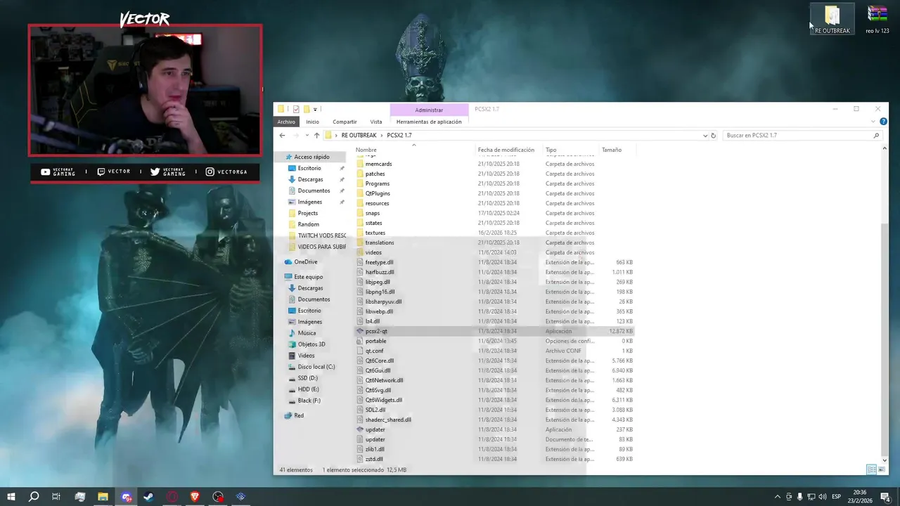The width and height of the screenshot is (900, 506).
Task: Open Herramientas de aplicación tab
Action: (x=429, y=122)
